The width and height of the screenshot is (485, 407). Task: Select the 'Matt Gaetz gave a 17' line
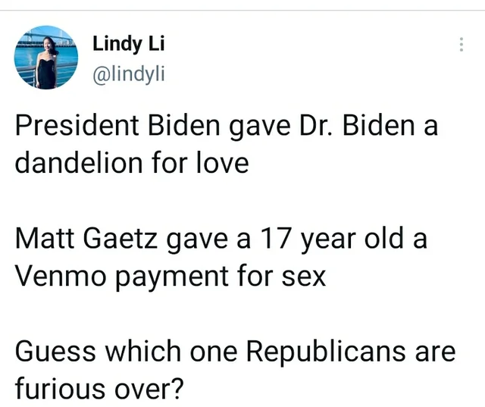tap(221, 239)
